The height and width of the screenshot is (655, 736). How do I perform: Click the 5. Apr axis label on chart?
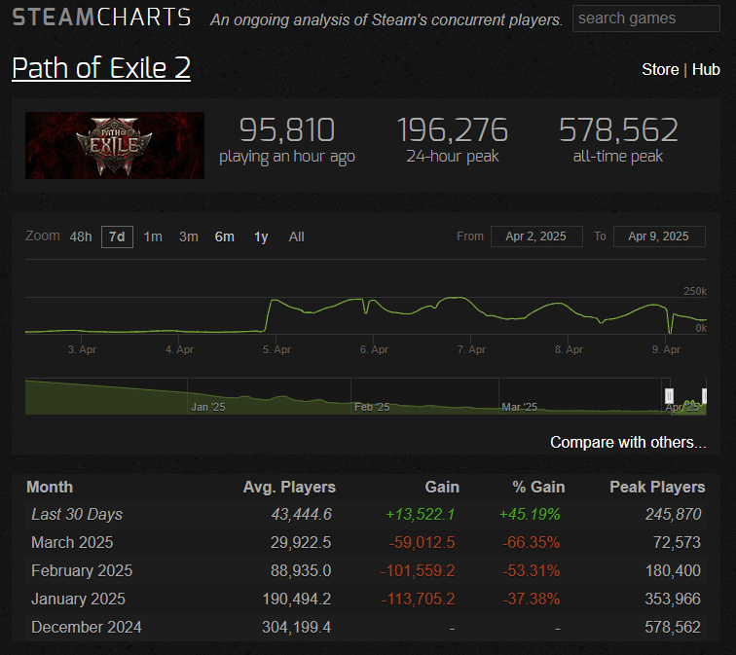tap(276, 349)
